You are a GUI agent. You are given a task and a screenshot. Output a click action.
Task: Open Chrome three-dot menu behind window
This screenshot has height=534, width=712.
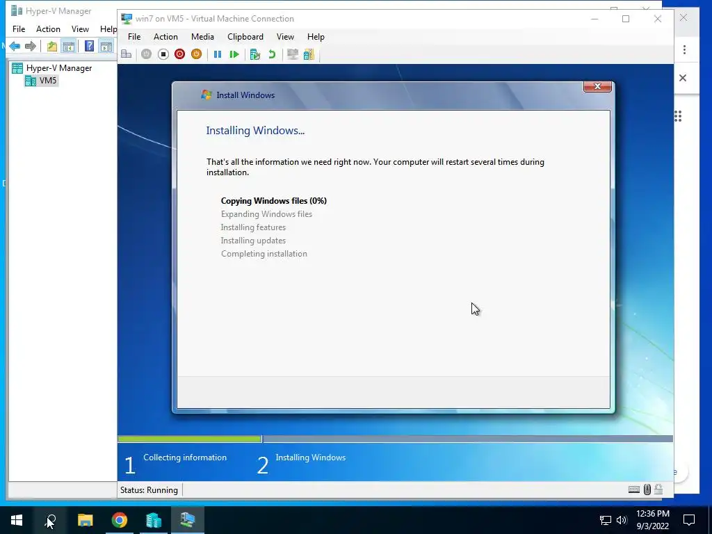click(x=684, y=49)
